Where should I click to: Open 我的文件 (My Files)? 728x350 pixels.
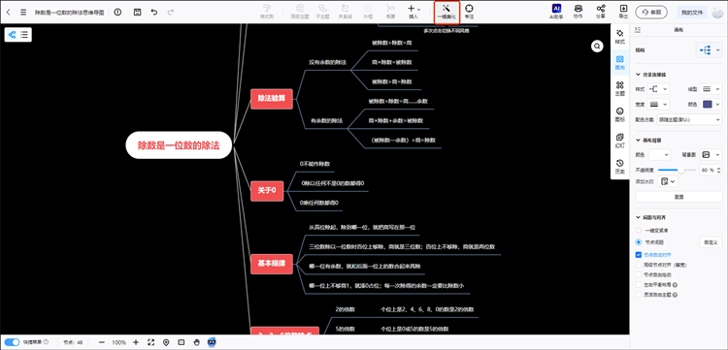pyautogui.click(x=692, y=12)
